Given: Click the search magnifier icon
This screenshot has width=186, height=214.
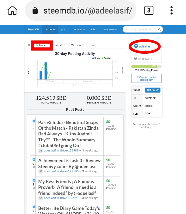Looking at the screenshot, I should click(159, 30).
